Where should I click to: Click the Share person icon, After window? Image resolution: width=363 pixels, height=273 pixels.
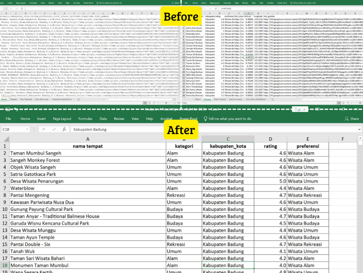tap(347, 119)
